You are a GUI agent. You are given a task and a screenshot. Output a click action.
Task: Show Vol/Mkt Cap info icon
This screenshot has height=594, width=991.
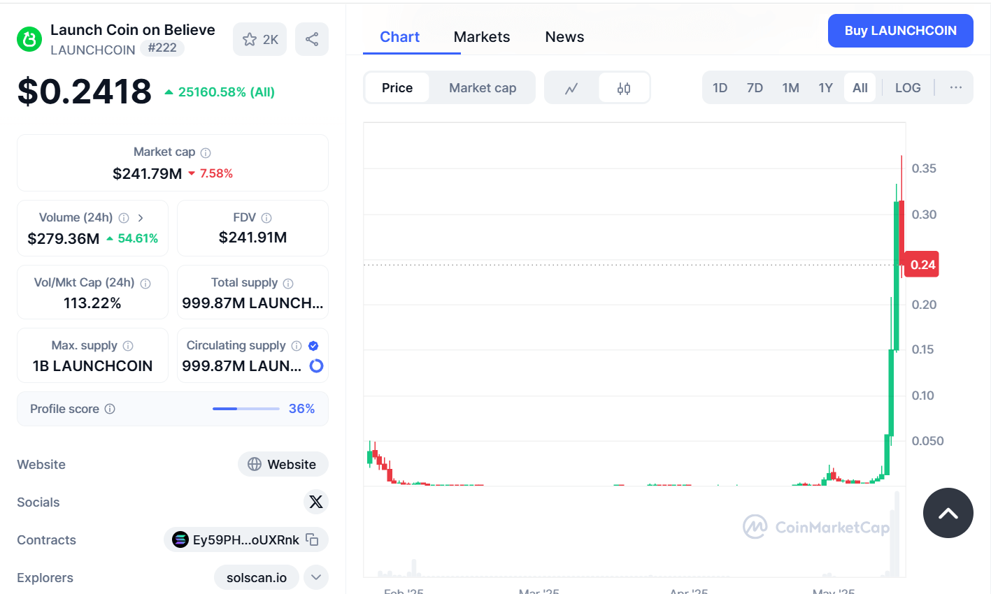pyautogui.click(x=145, y=283)
